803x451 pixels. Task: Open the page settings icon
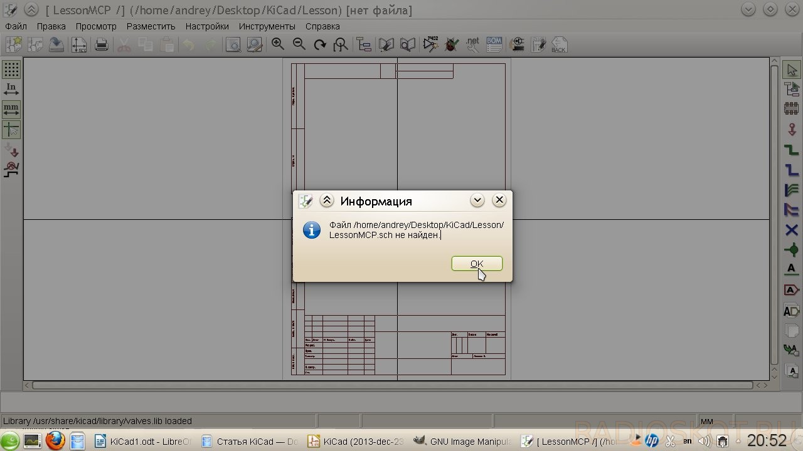click(79, 44)
